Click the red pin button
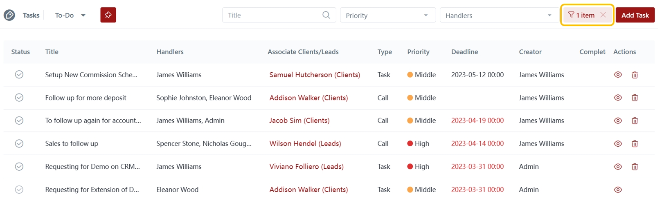This screenshot has width=662, height=201. click(108, 15)
